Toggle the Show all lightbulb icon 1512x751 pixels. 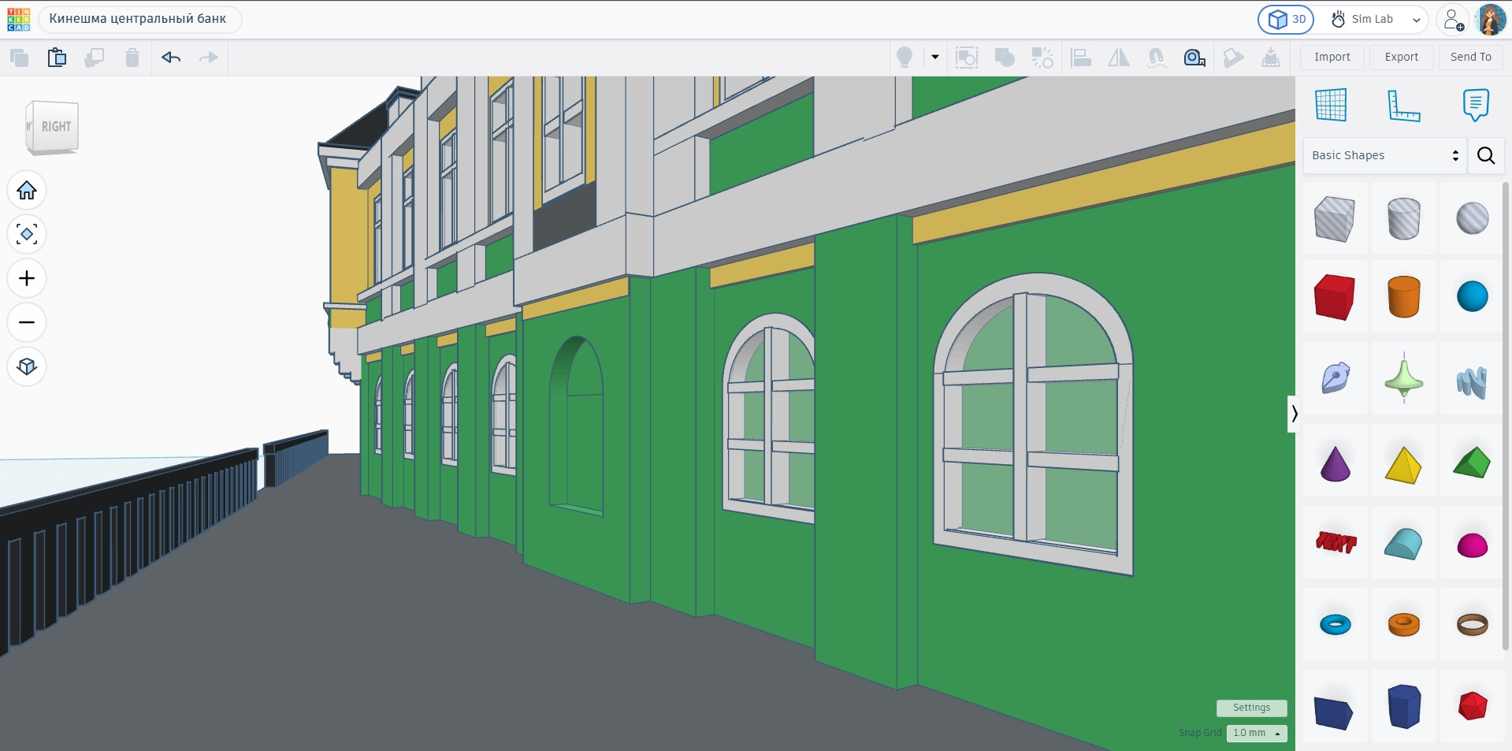(905, 58)
